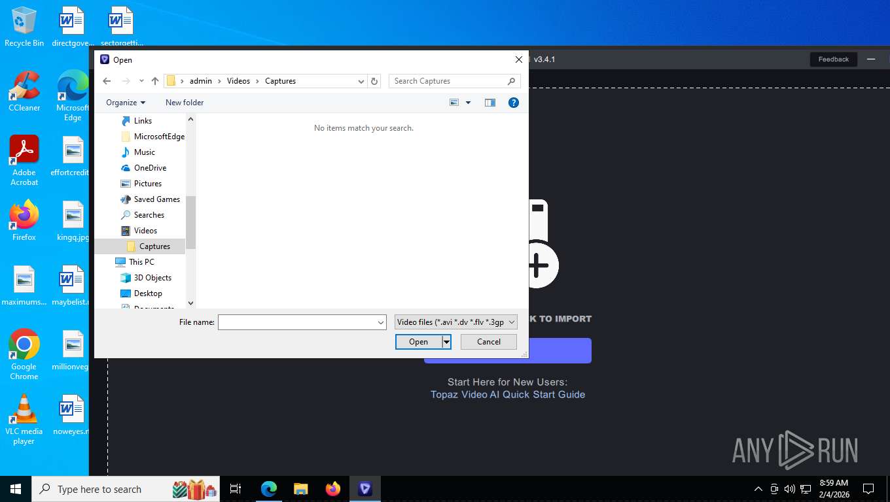Open Task View on taskbar
Screen dimensions: 890x502
pyautogui.click(x=236, y=489)
